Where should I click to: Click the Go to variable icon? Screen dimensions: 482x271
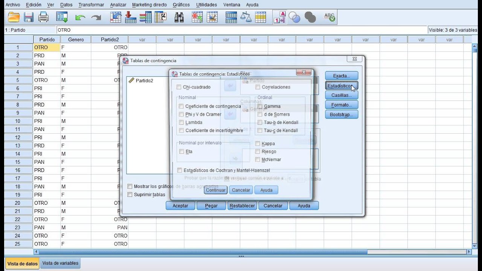pyautogui.click(x=131, y=17)
